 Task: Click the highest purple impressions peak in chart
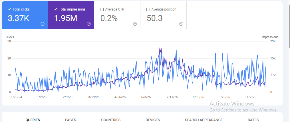click(x=160, y=48)
